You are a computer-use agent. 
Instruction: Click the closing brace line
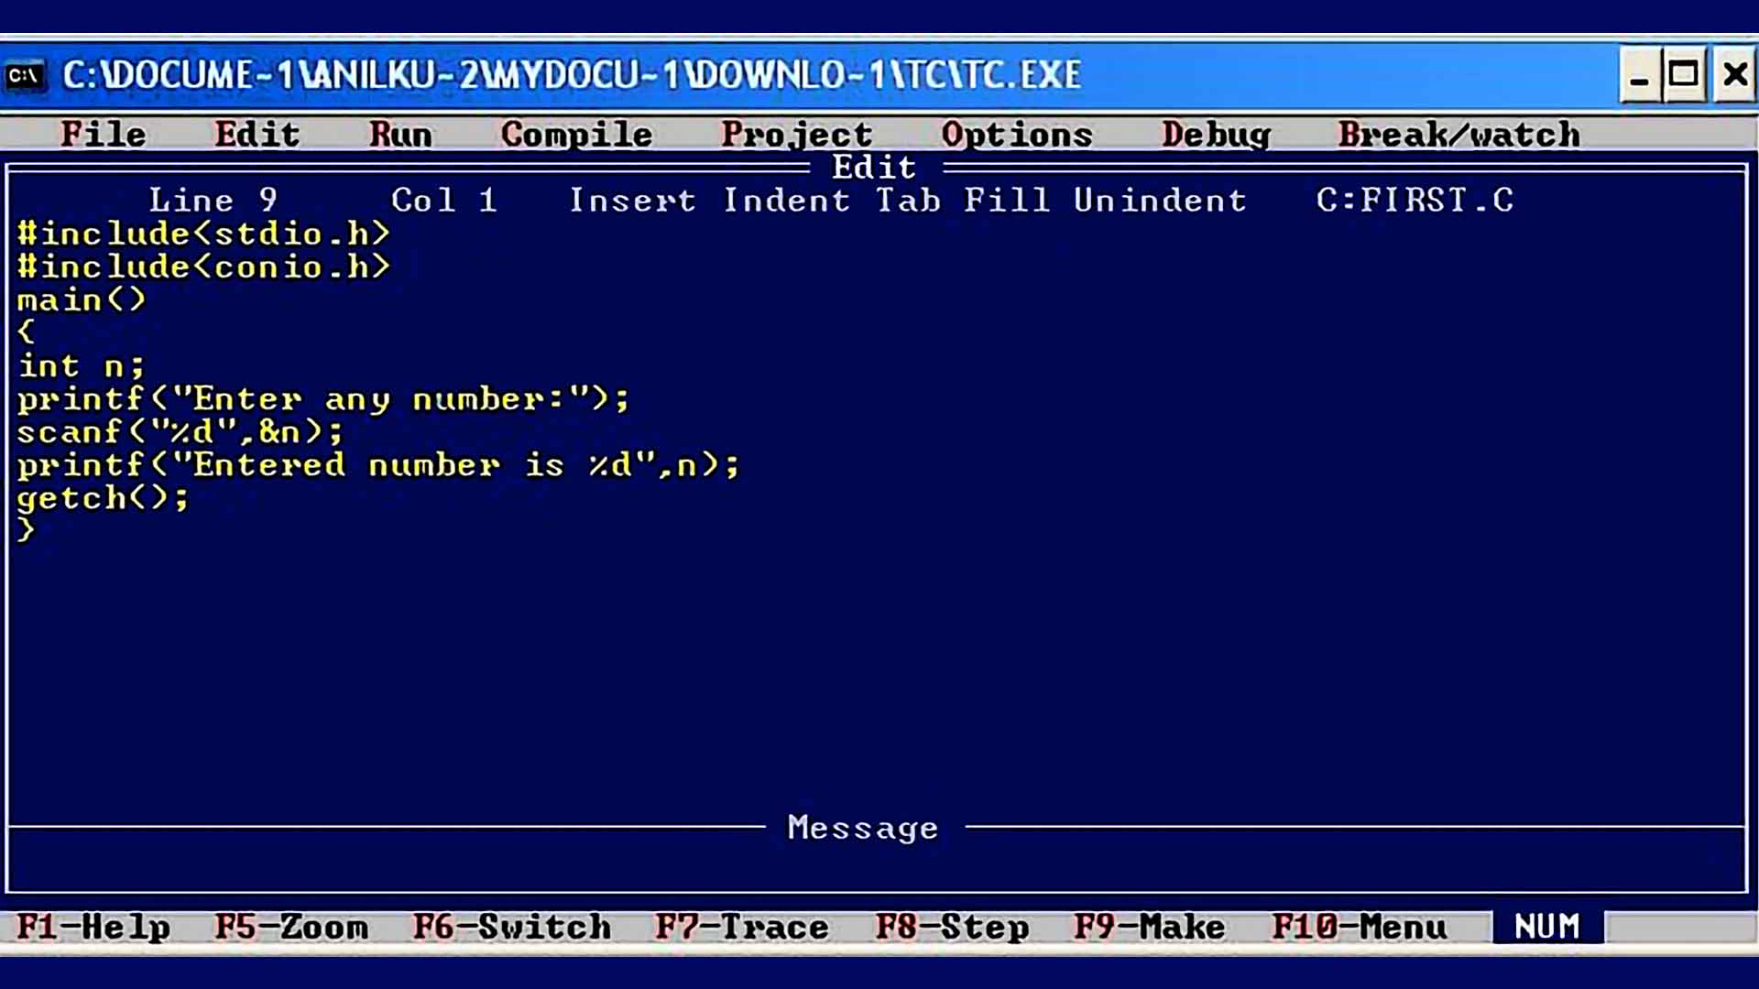(x=27, y=530)
